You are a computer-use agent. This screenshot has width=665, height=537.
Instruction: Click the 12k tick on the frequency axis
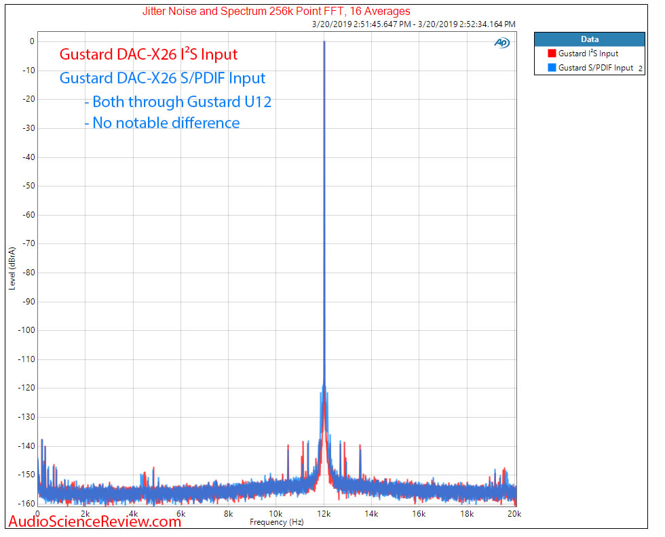[323, 513]
